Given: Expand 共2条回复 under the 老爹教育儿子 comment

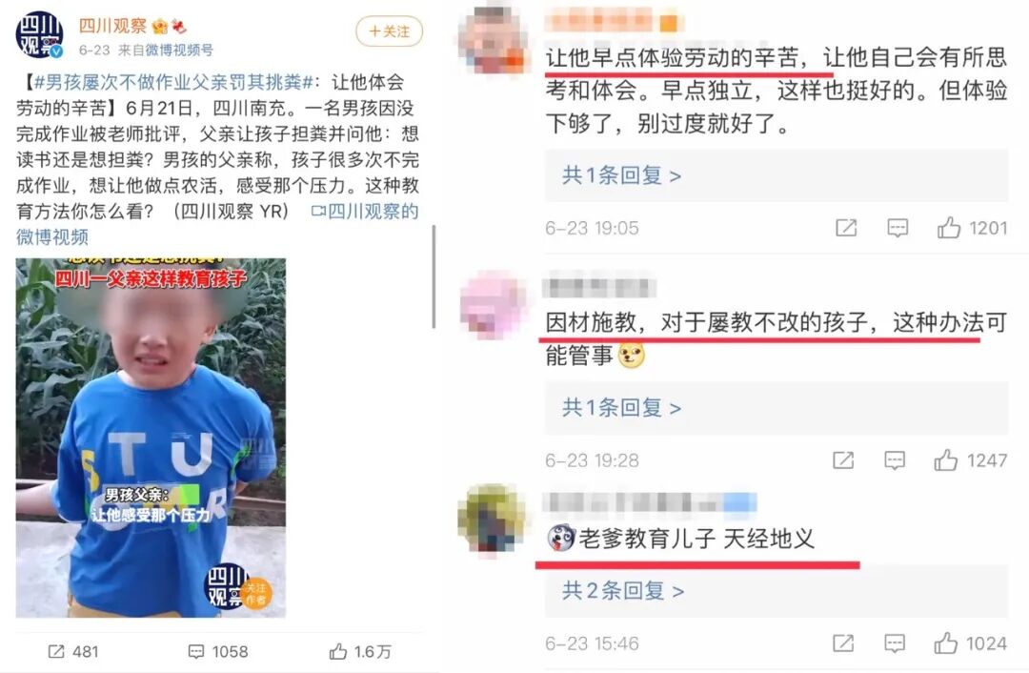Looking at the screenshot, I should [623, 591].
